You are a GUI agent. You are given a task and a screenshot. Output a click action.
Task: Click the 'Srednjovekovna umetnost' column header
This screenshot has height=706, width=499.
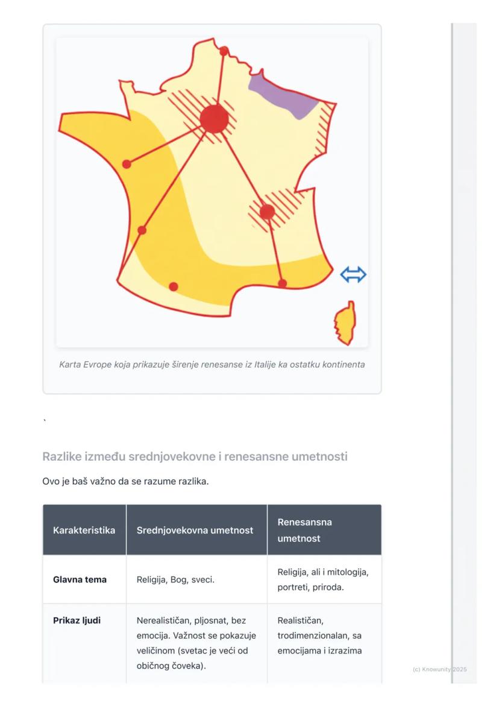195,530
